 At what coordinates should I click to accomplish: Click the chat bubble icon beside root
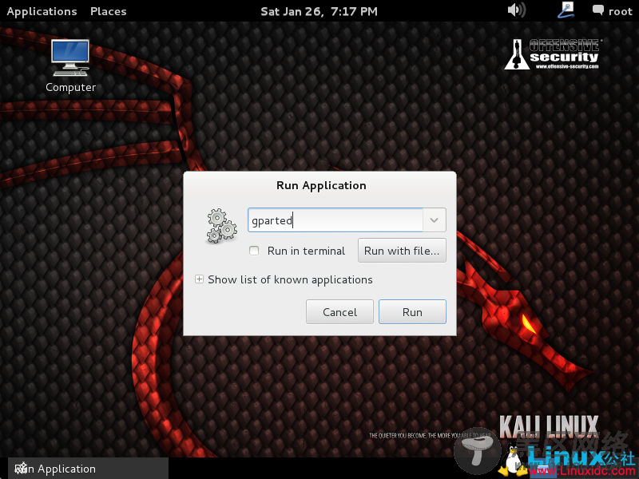point(597,10)
